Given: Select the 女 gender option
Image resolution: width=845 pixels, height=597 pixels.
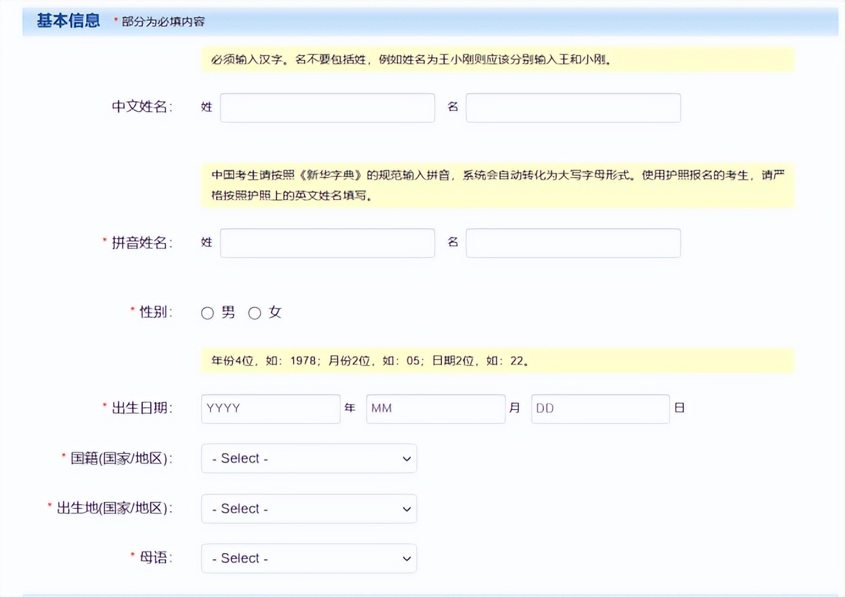Looking at the screenshot, I should (255, 313).
